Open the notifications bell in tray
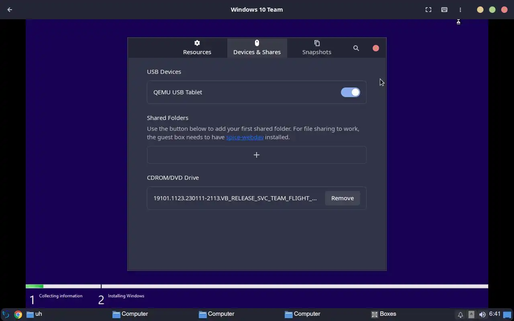514x321 pixels. pos(461,315)
